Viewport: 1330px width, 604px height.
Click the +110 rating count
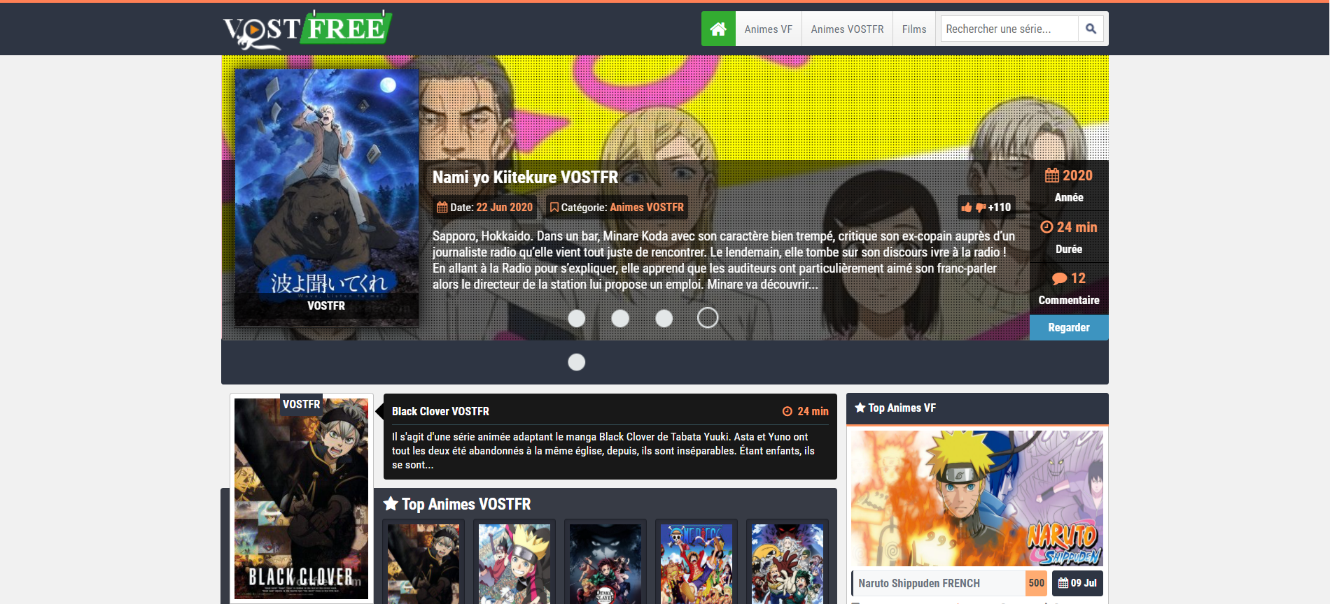[1000, 208]
